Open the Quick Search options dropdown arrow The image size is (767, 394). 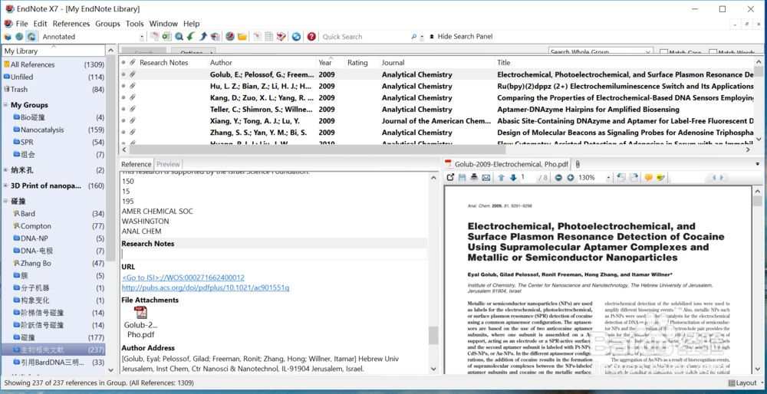422,37
